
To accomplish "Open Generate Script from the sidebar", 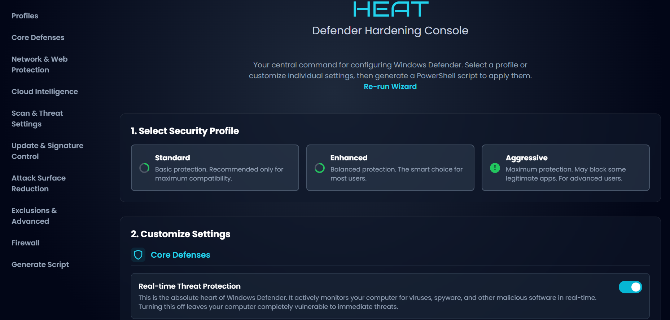I will (40, 265).
